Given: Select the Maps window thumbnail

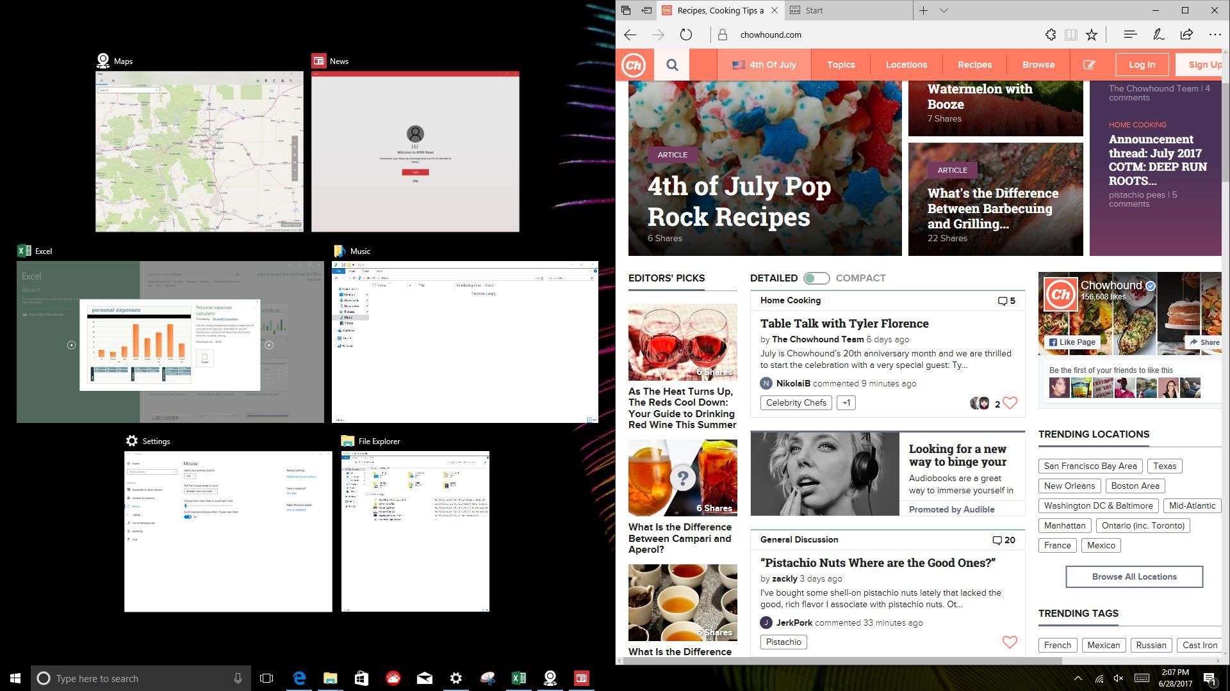Looking at the screenshot, I should [x=199, y=152].
